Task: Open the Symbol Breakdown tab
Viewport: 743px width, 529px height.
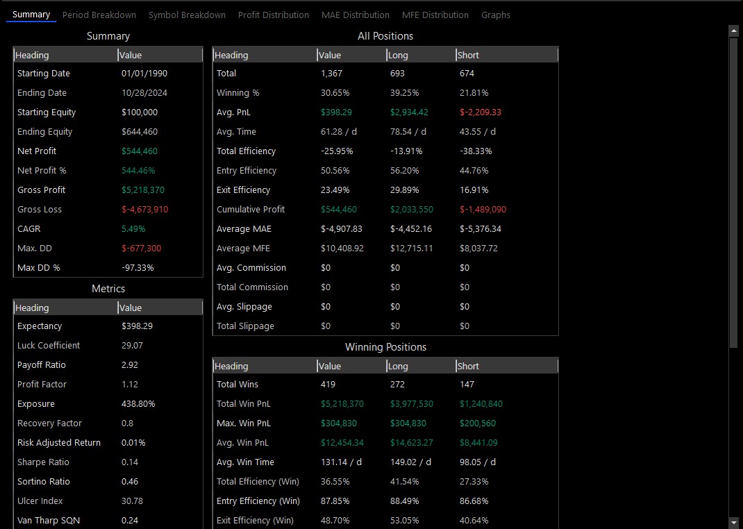Action: [187, 15]
